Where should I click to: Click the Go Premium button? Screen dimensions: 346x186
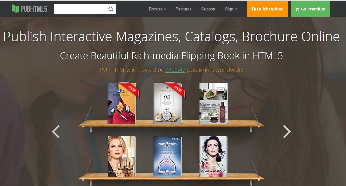310,9
